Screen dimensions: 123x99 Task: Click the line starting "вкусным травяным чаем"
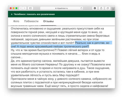coord(59,86)
